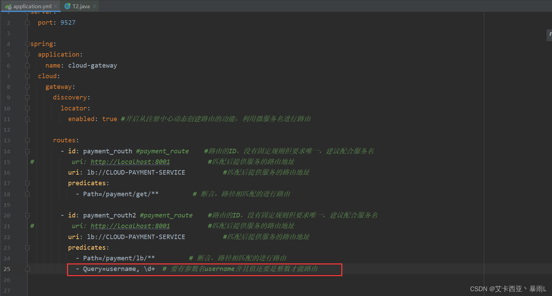Click Path=/payment/get/** predicate text
The height and width of the screenshot is (296, 552).
(x=121, y=194)
